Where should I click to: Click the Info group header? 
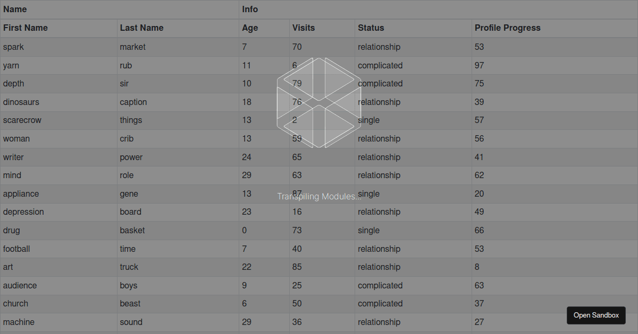pos(251,9)
